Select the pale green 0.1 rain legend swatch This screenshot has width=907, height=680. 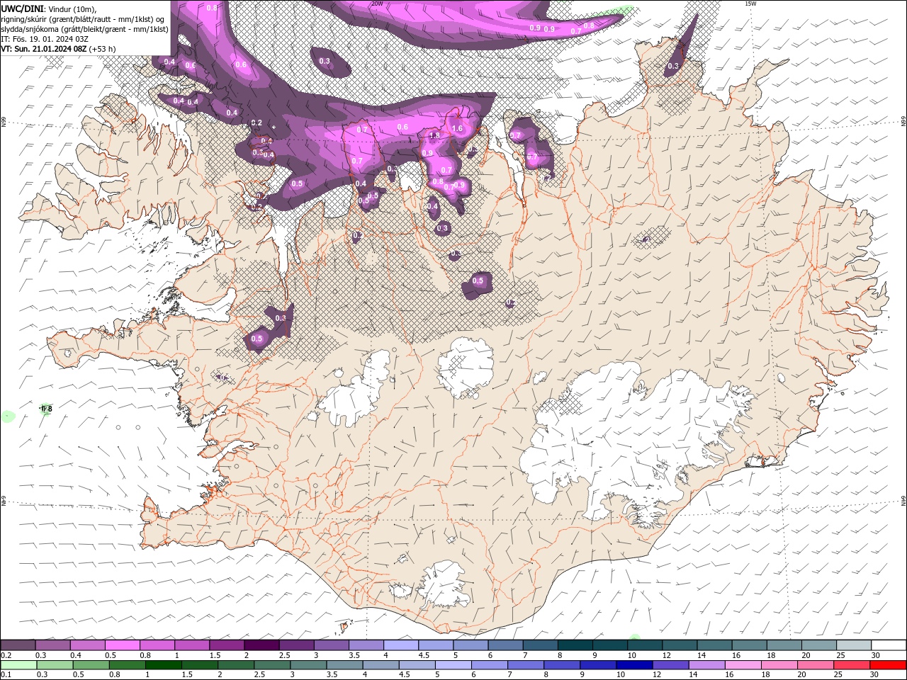[x=18, y=665]
